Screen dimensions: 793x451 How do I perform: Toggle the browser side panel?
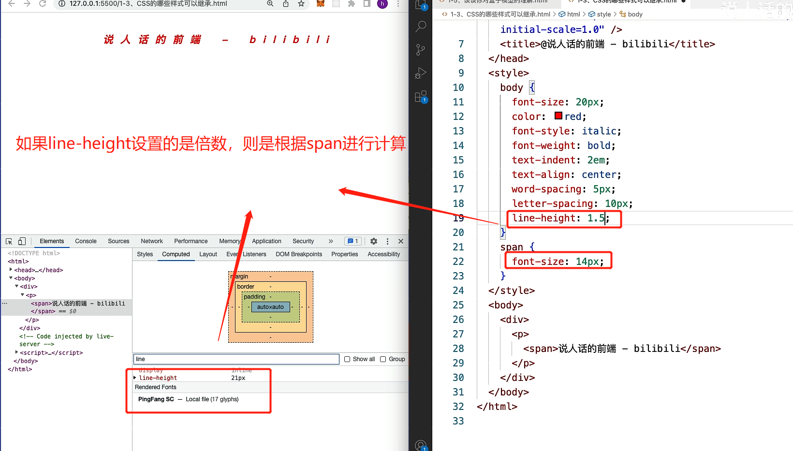point(367,3)
